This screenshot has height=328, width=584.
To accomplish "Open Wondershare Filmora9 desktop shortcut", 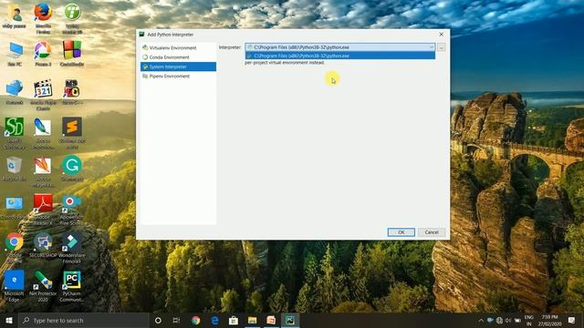I will point(72,248).
